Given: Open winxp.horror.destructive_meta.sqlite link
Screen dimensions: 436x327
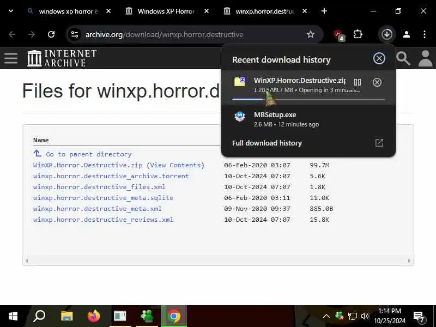Looking at the screenshot, I should click(103, 198).
